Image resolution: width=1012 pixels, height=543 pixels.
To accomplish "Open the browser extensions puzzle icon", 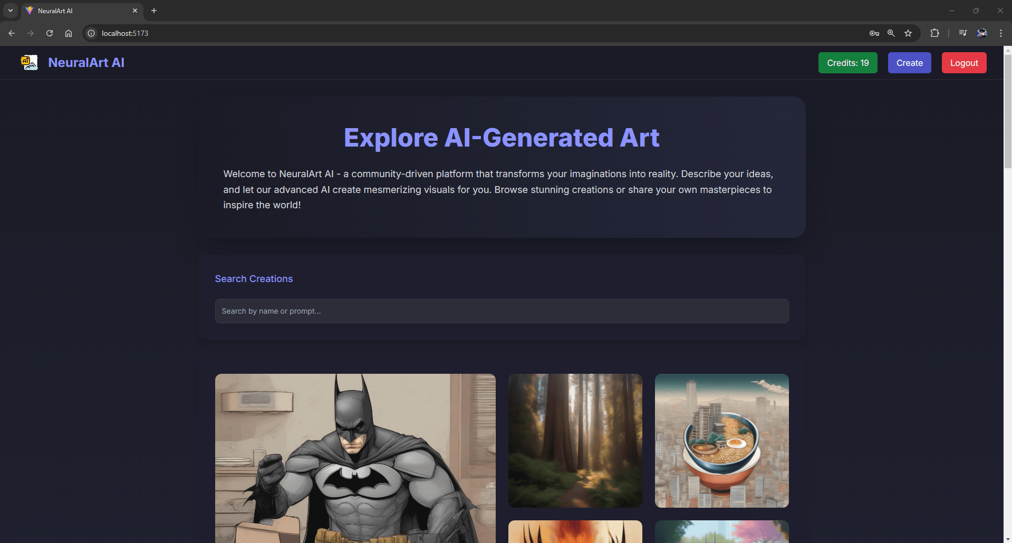I will point(934,33).
